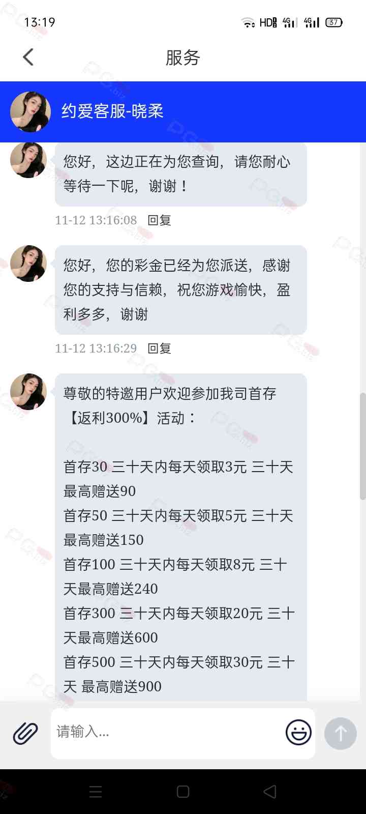366x814 pixels.
Task: Tap the Android home square button
Action: click(183, 792)
